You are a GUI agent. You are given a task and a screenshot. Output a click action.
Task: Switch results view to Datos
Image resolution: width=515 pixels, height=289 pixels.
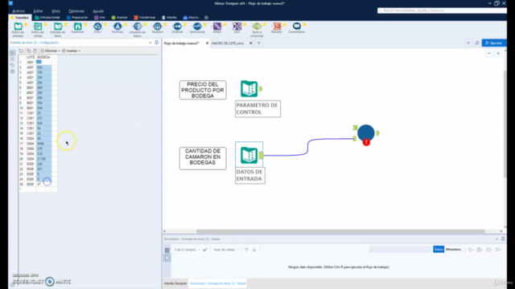pos(439,250)
